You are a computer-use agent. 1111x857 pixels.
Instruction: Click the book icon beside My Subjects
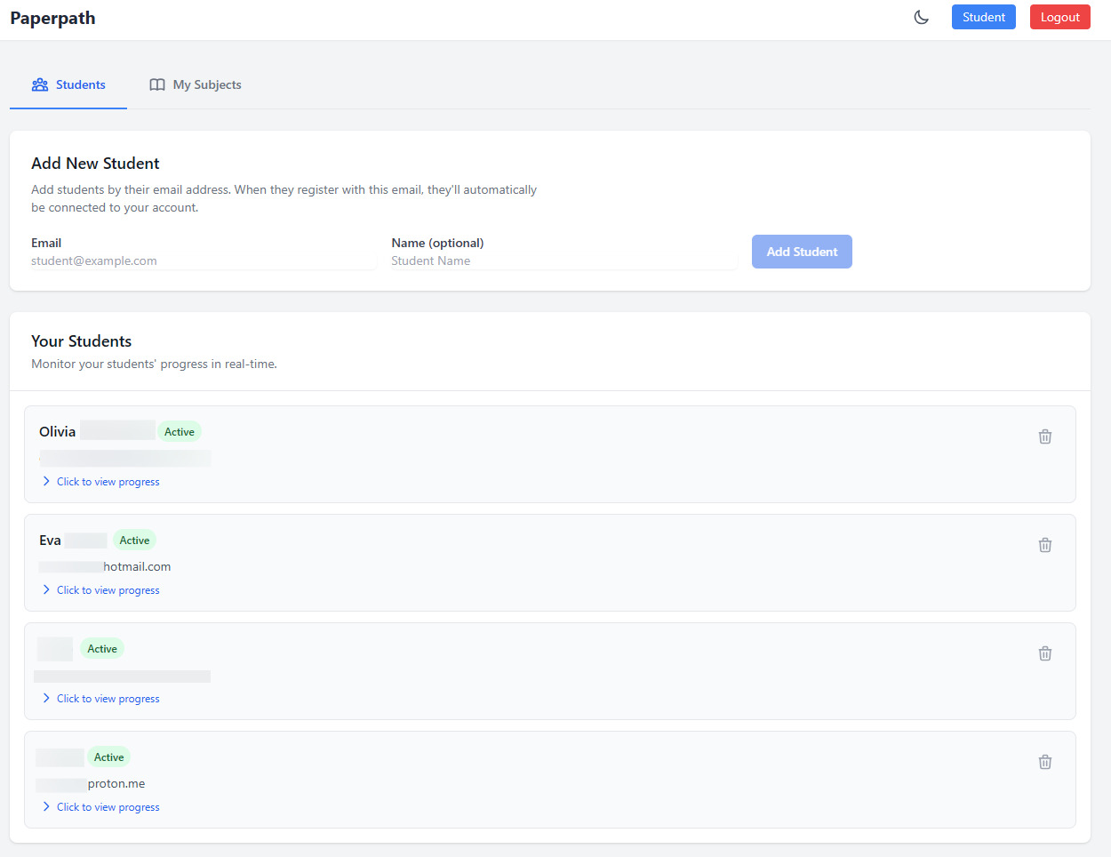[x=157, y=84]
